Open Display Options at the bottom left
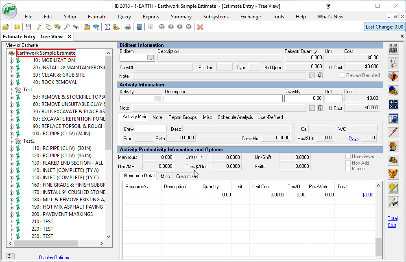 (x=54, y=257)
